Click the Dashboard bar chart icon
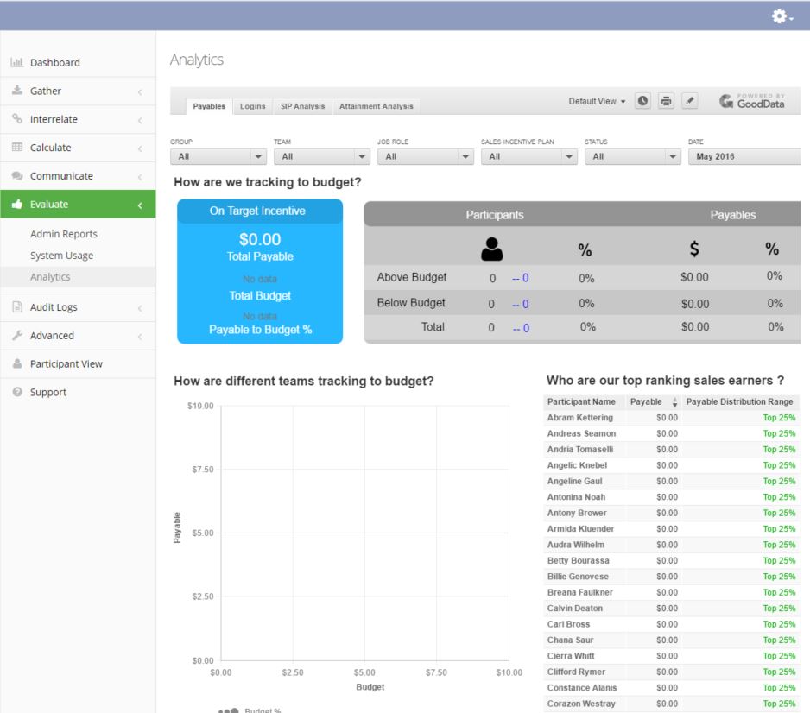The height and width of the screenshot is (713, 810). [17, 62]
